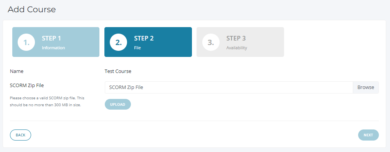Open the Step 3 Availability tab

click(240, 42)
